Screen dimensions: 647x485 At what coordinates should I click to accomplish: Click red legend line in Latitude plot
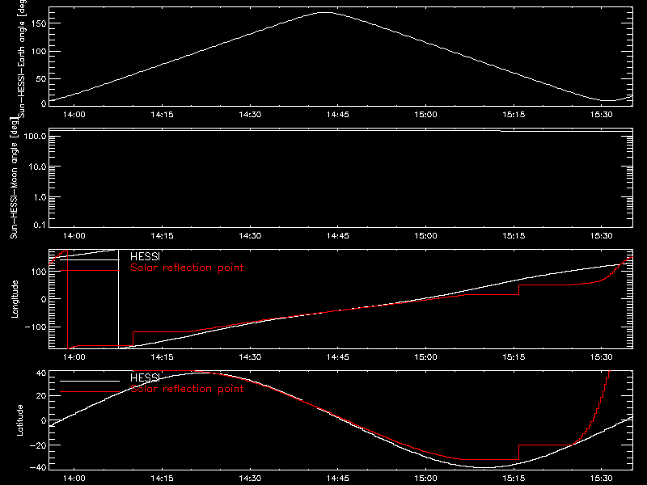[x=90, y=392]
